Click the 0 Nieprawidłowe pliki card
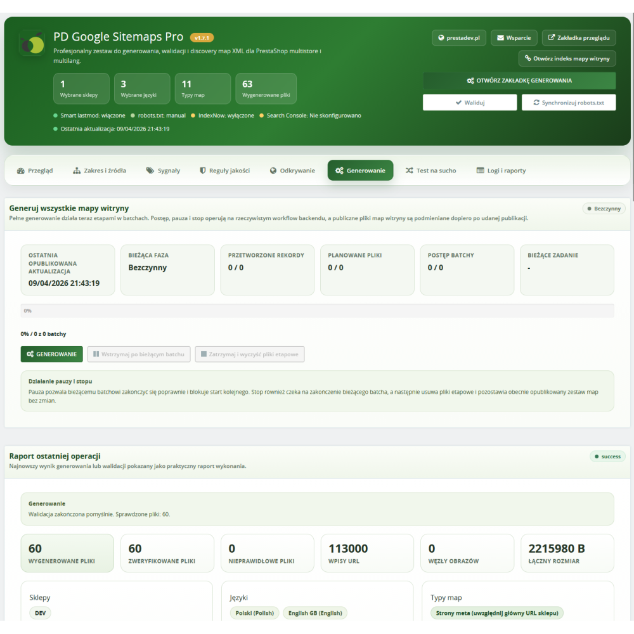Screen dimensions: 634x634 click(x=268, y=553)
